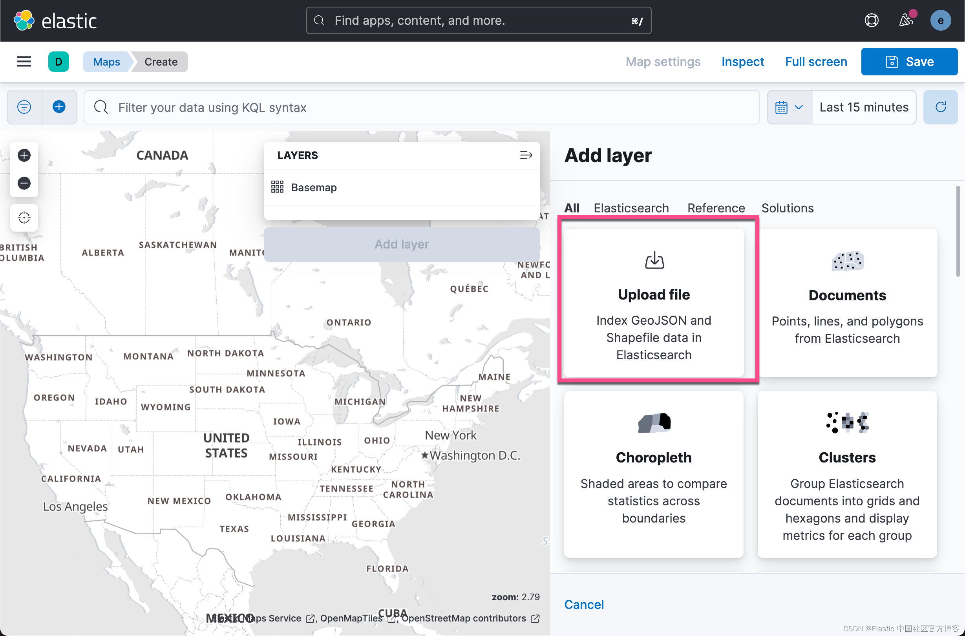Zoom out using the map minus icon
Viewport: 965px width, 636px height.
[24, 183]
